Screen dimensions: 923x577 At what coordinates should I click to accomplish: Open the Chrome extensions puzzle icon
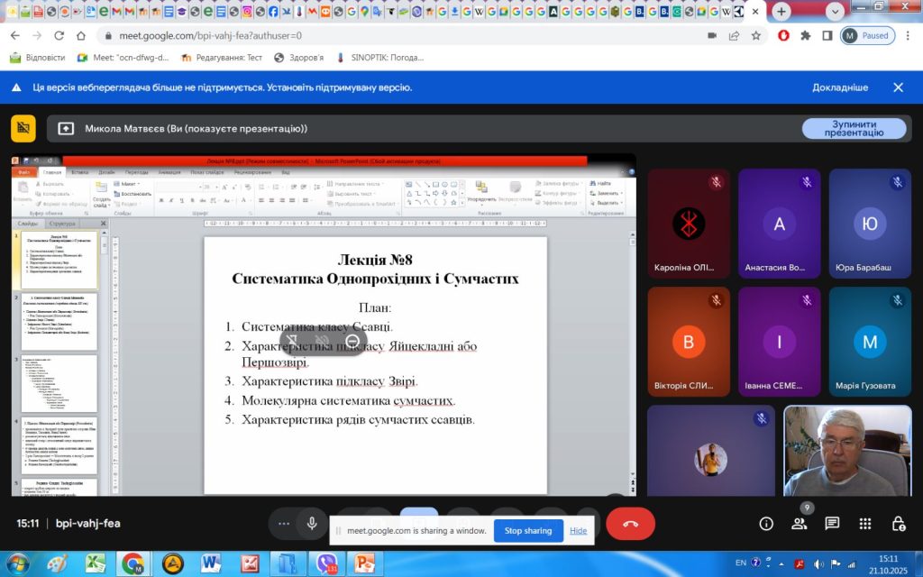805,35
